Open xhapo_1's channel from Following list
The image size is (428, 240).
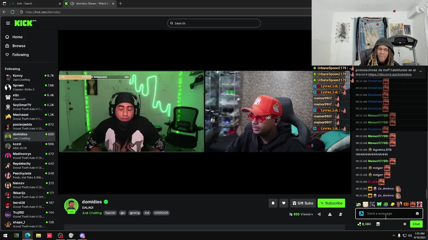coord(29,224)
